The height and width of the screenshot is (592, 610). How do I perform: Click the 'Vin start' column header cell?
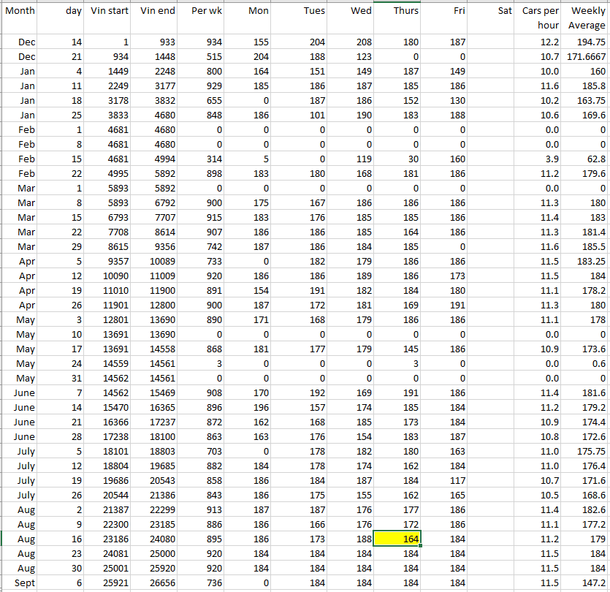point(110,12)
